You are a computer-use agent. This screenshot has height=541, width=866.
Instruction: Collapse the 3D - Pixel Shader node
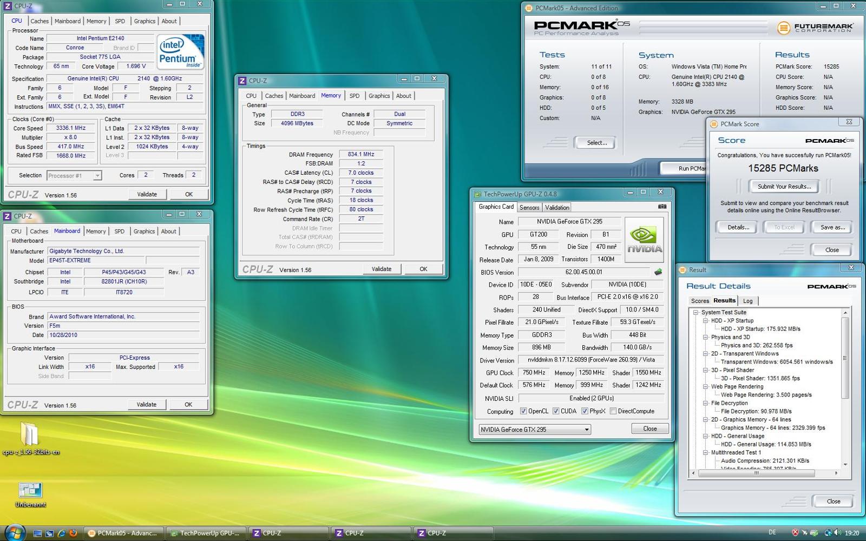(x=706, y=370)
